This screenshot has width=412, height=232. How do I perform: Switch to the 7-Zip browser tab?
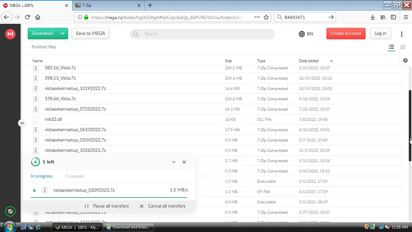coord(108,5)
